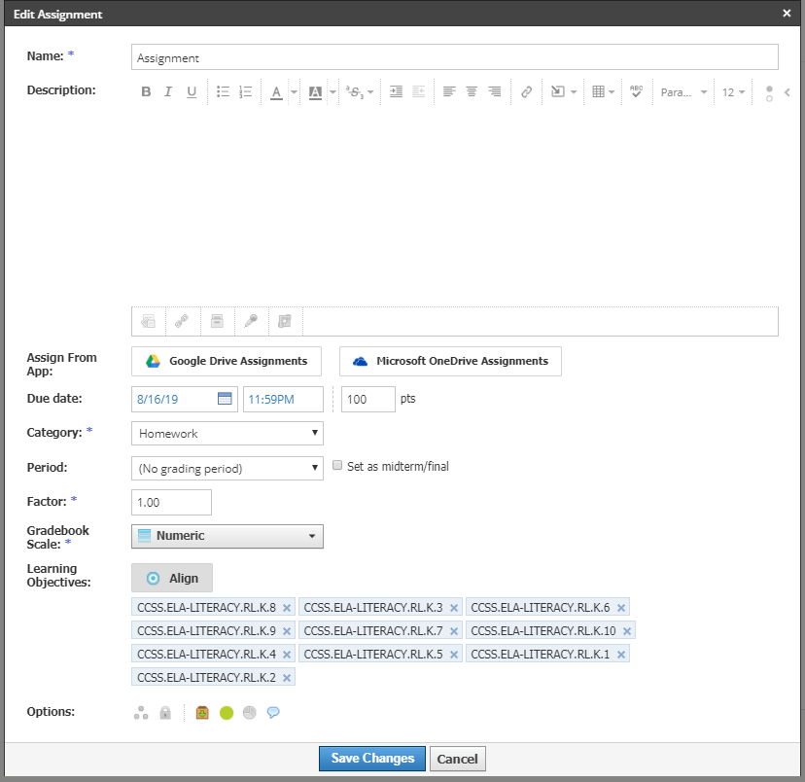Click the microphone audio recording icon
805x782 pixels.
(250, 321)
